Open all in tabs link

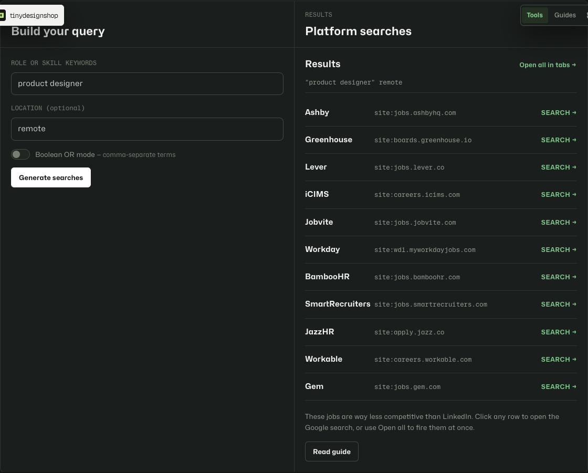pyautogui.click(x=548, y=65)
